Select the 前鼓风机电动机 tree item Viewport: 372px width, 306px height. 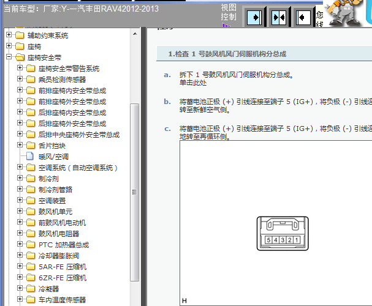pos(62,223)
